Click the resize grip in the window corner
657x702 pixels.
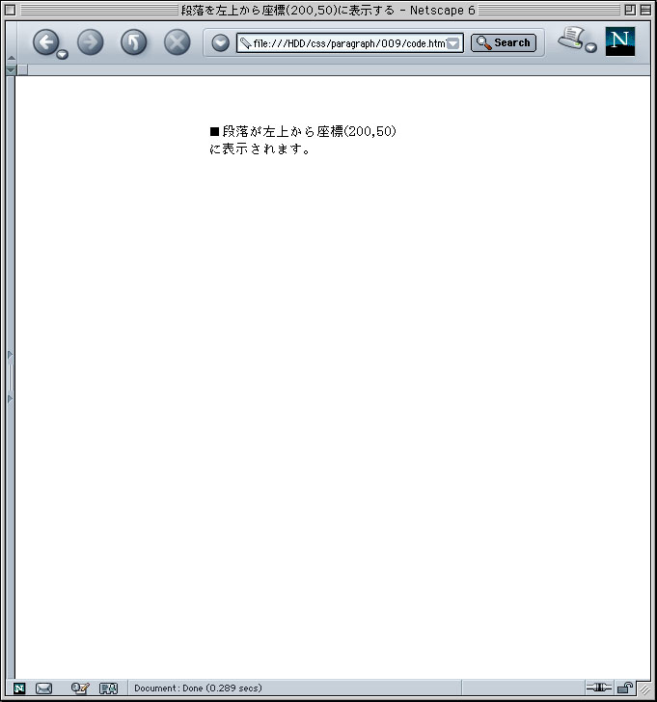click(x=644, y=689)
